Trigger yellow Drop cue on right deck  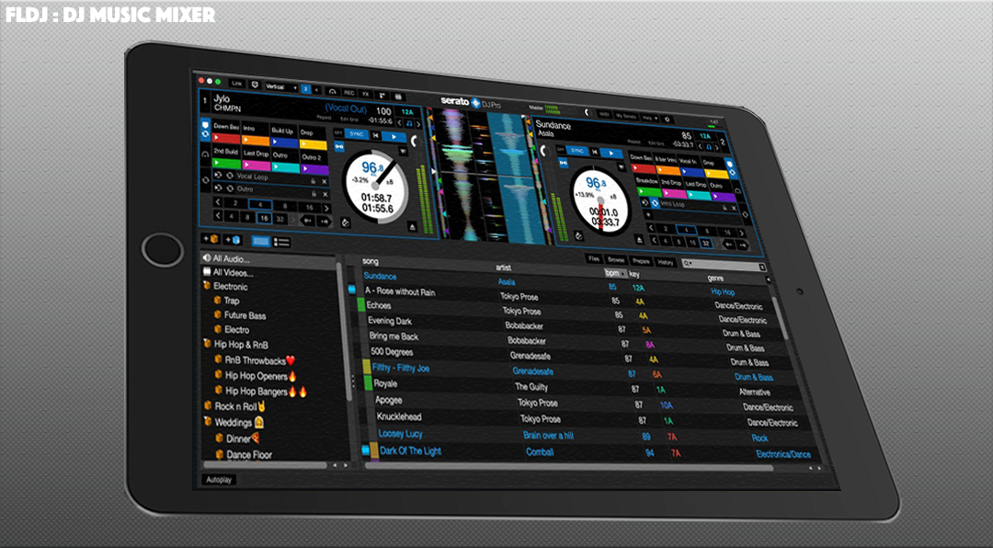716,174
